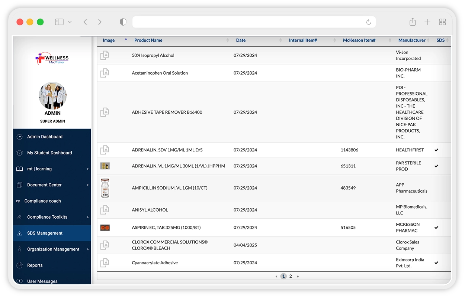Click the Reports pie chart icon
This screenshot has width=465, height=297.
click(x=20, y=265)
